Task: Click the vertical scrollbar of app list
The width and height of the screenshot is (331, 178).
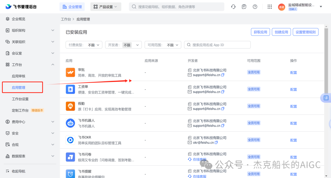Action: click(x=326, y=60)
